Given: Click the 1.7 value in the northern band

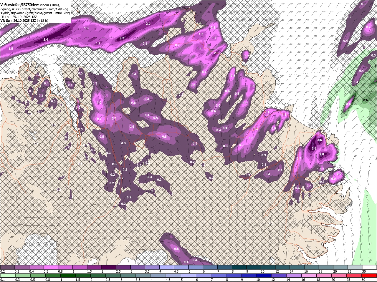Looking at the screenshot, I should [x=98, y=43].
